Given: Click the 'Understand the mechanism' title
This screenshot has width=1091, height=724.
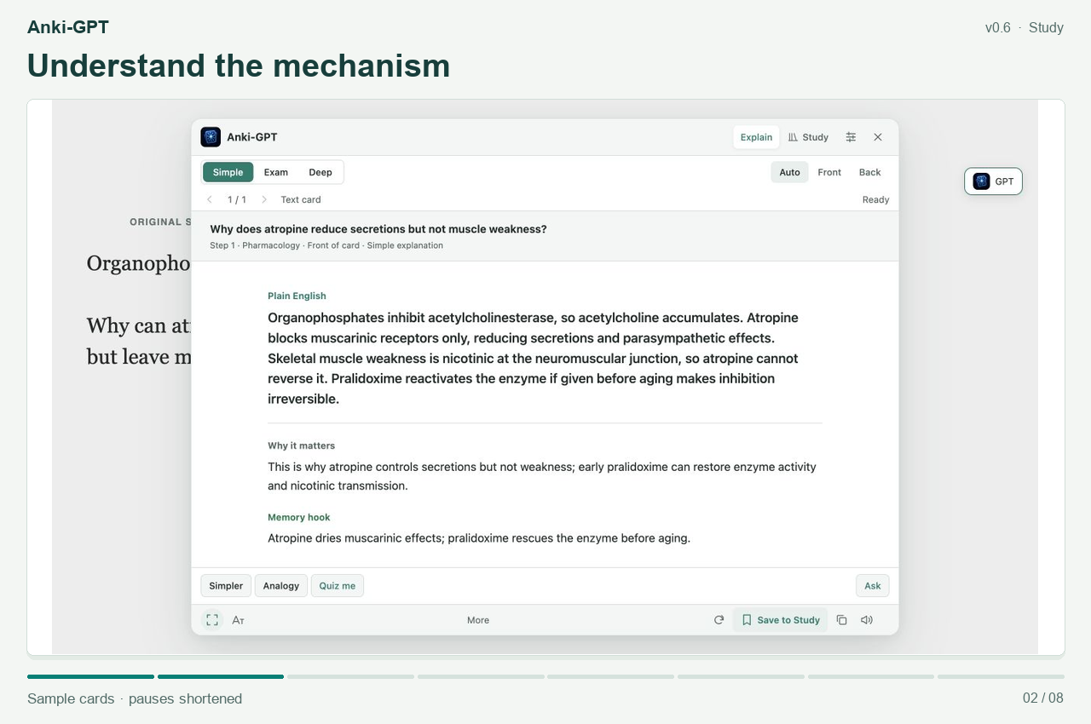Looking at the screenshot, I should click(x=239, y=66).
